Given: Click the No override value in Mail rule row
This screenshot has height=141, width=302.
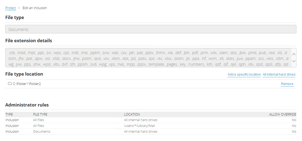Looking at the screenshot, I should click(294, 126).
